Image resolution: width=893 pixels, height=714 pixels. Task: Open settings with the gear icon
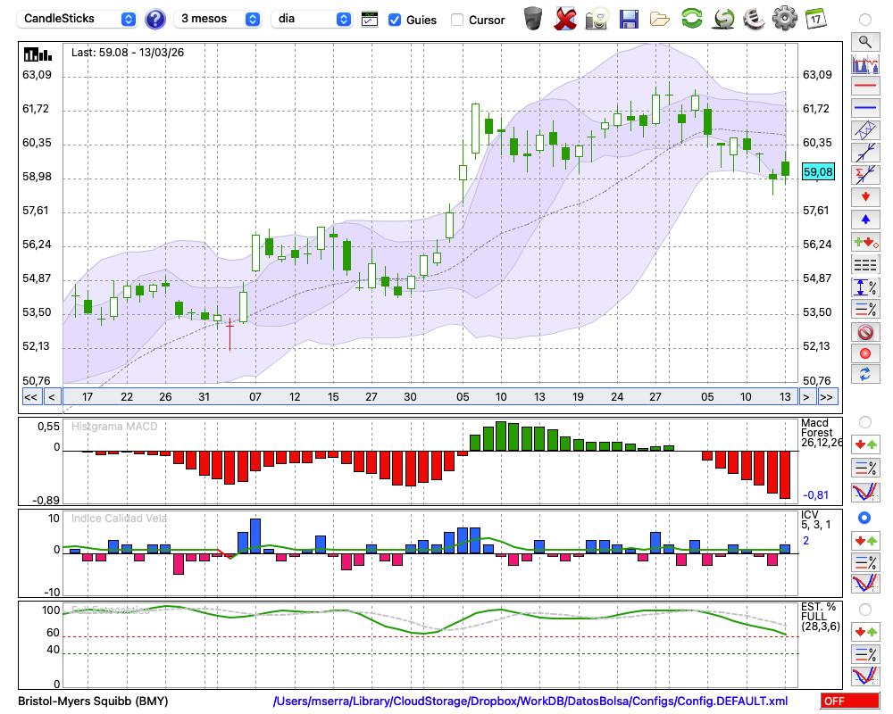coord(784,19)
